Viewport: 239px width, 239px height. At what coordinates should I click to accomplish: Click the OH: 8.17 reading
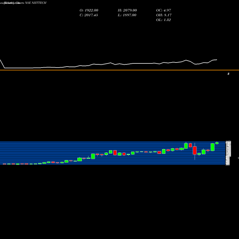tap(163, 15)
